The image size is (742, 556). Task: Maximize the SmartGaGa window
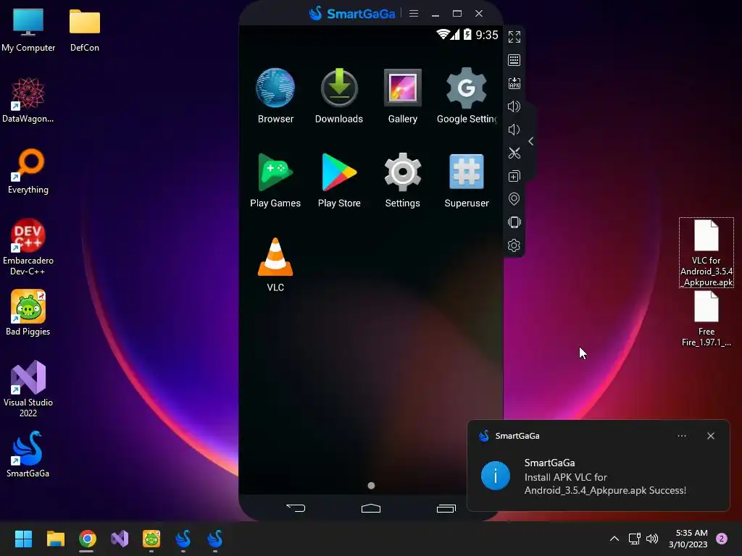[x=457, y=13]
